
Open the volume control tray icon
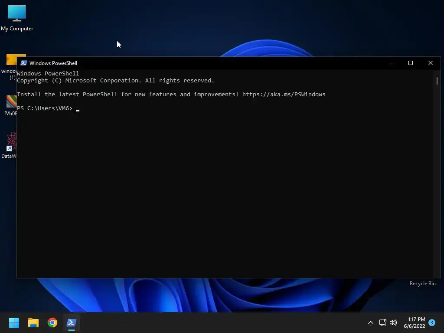tap(393, 323)
